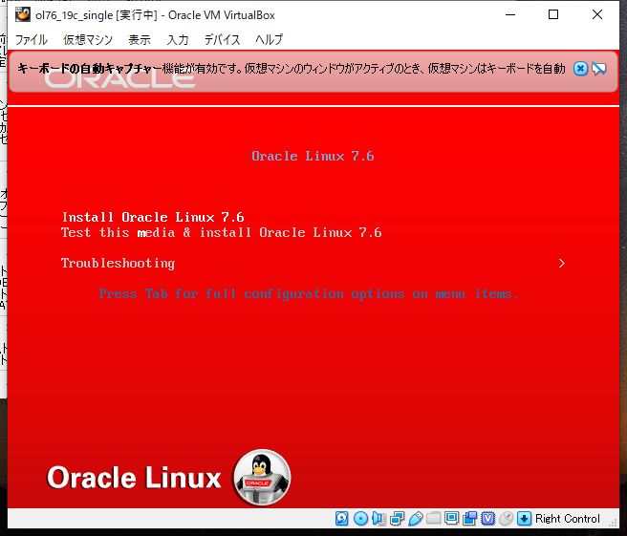Click the recording status icon

[x=470, y=519]
